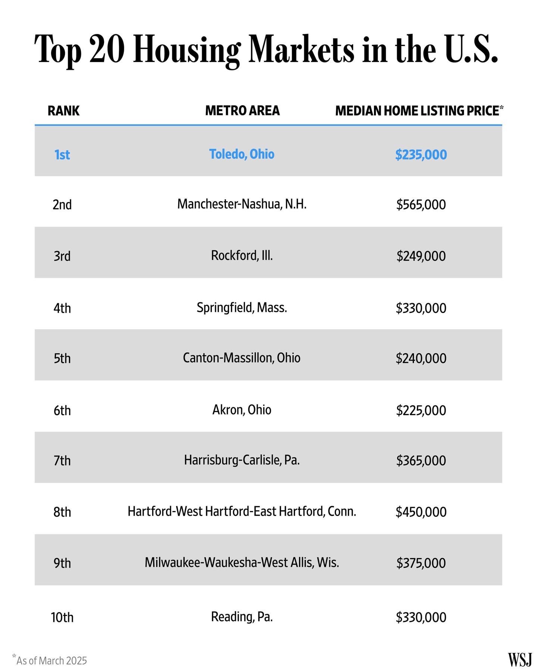Select Milwaukee-Waukesha-West Allis, Wis. entry
This screenshot has height=672, width=537.
242,563
